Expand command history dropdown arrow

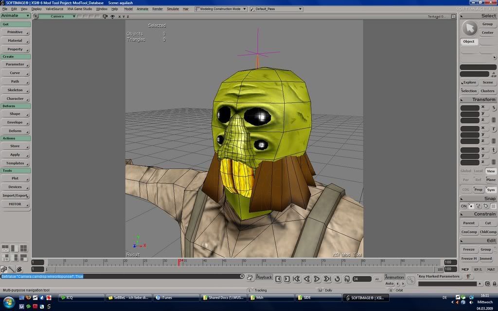pos(242,276)
